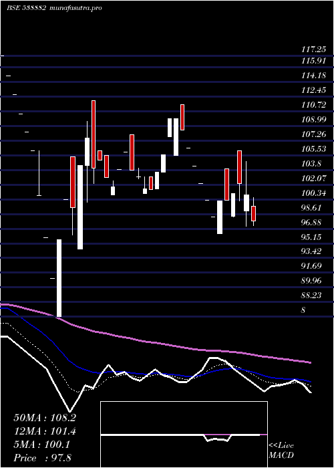Pick the 110.72 price level label
The image size is (334, 468).
[x=313, y=105]
